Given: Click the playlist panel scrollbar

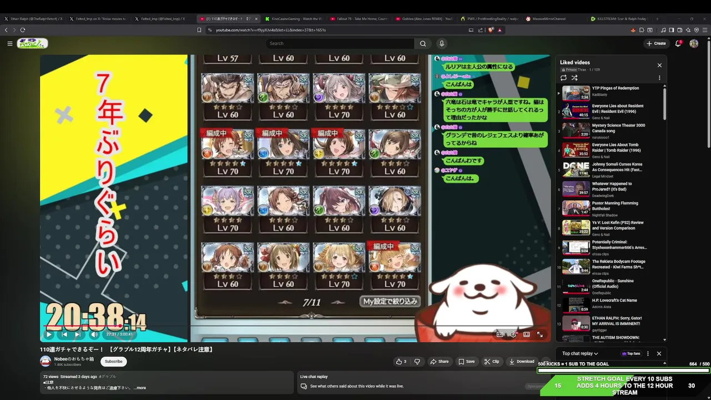Looking at the screenshot, I should pyautogui.click(x=664, y=103).
